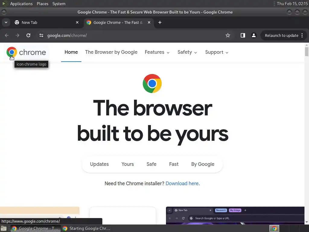Click the window menu button in title bar

pyautogui.click(x=4, y=12)
